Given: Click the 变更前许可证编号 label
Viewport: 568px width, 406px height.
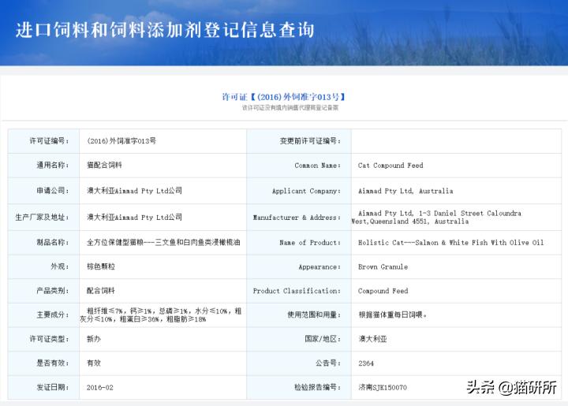Looking at the screenshot, I should (310, 141).
